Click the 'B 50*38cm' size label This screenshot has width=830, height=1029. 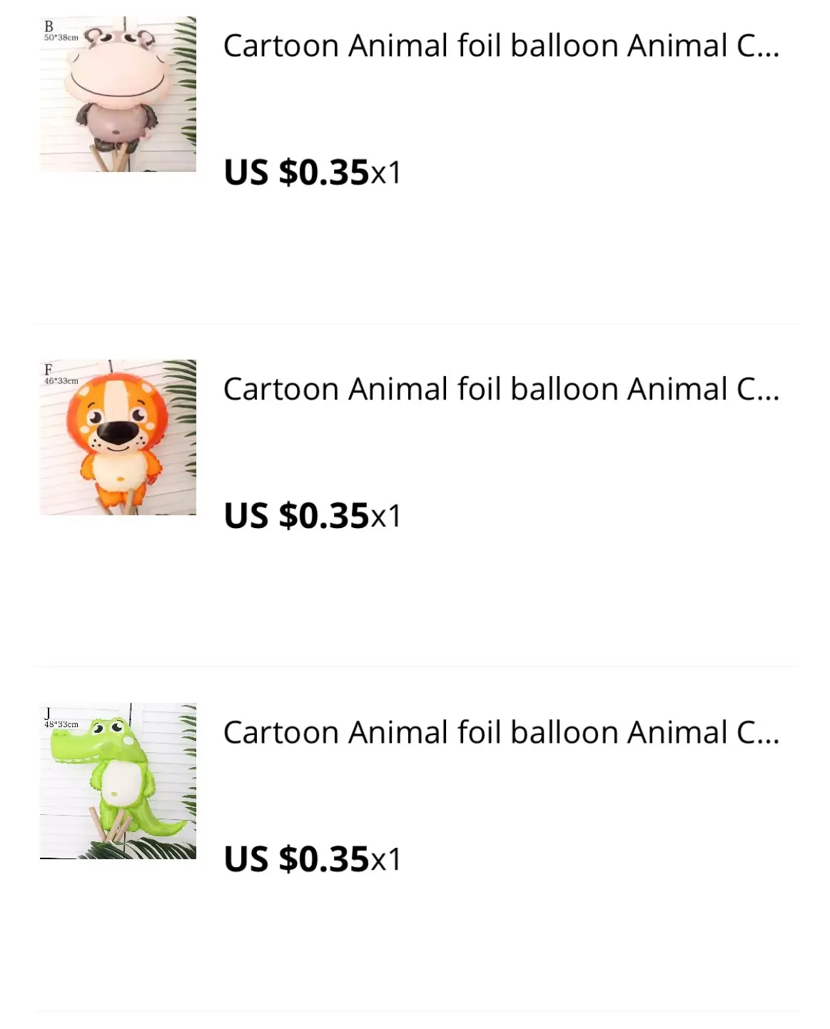[x=60, y=32]
